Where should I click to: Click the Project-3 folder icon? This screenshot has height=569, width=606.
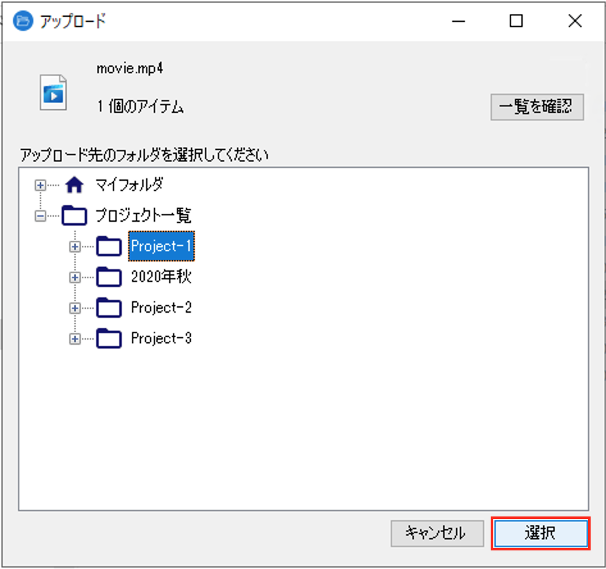(x=110, y=338)
